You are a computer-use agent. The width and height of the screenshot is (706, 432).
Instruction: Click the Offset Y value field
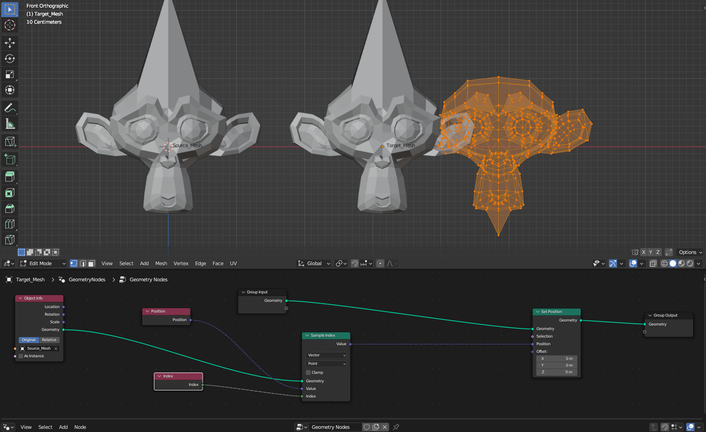point(557,365)
